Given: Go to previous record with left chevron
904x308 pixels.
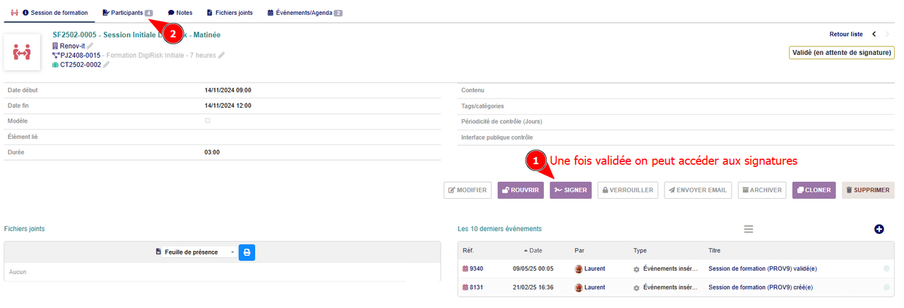Looking at the screenshot, I should click(874, 34).
